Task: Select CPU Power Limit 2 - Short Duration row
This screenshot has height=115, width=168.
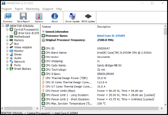Action: coord(103,99)
